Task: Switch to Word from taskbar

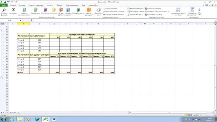Action: pyautogui.click(x=54, y=119)
